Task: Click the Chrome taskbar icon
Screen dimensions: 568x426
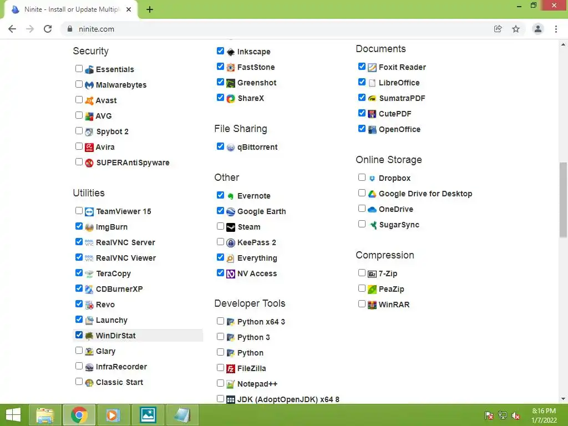Action: (79, 415)
